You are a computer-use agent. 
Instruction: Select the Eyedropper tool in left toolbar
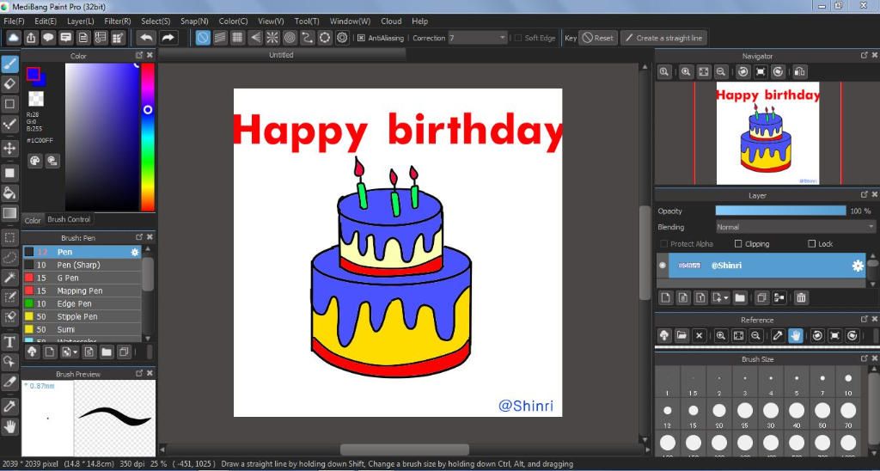9,406
